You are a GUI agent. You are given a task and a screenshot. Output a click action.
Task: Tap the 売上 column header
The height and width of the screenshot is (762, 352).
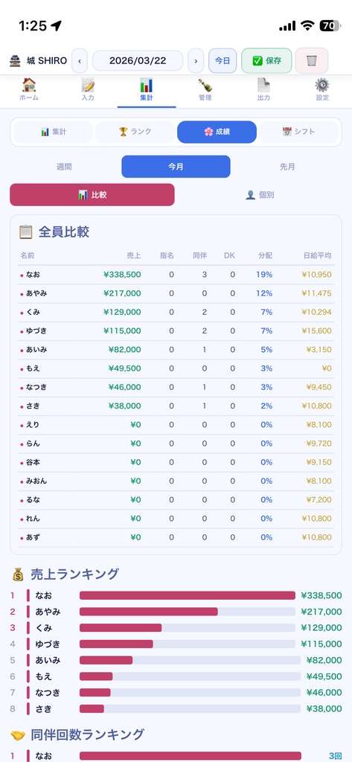[134, 256]
